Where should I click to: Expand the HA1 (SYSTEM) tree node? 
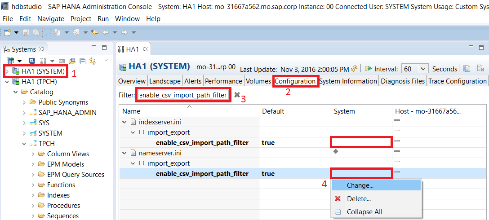(7, 71)
